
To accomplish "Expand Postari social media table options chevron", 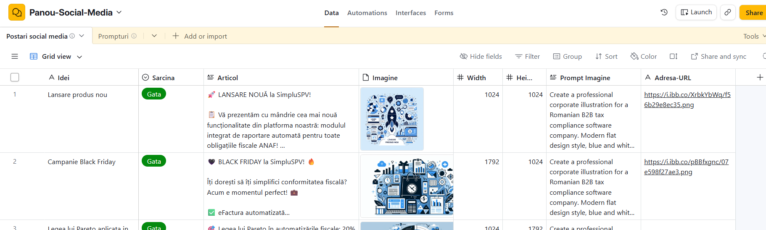I will [x=82, y=36].
